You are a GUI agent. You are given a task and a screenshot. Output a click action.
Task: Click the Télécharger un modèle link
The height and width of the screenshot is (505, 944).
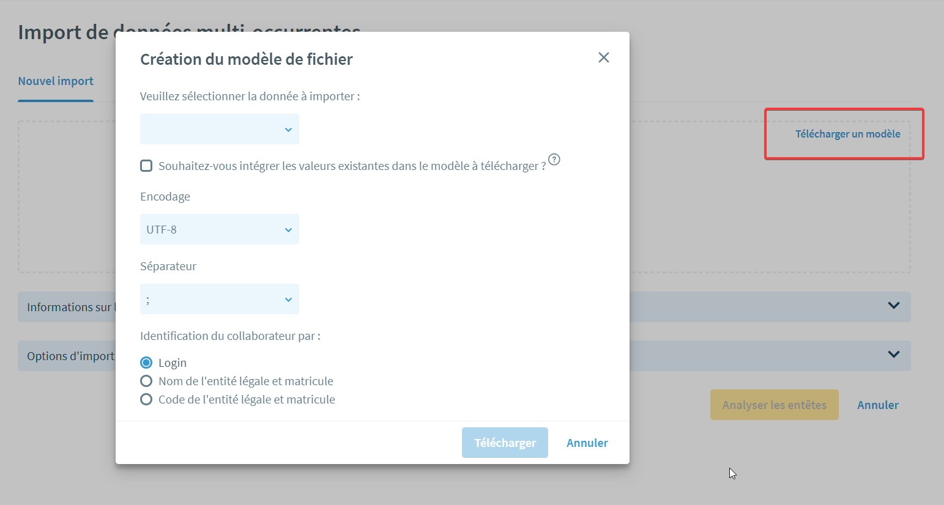847,134
